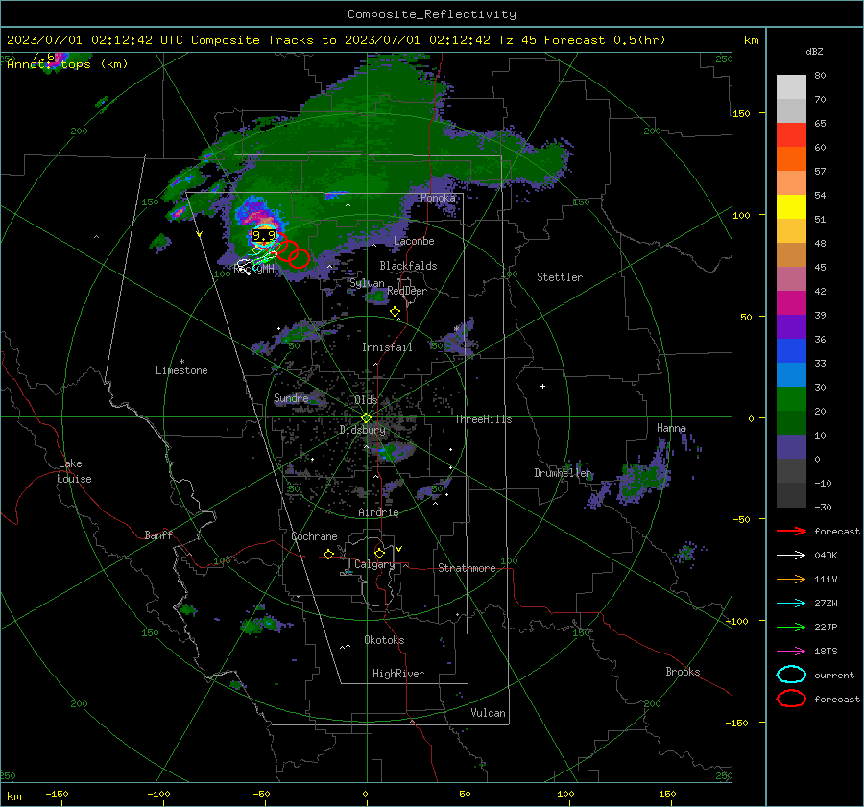Click the HighRiver town label

(x=398, y=674)
